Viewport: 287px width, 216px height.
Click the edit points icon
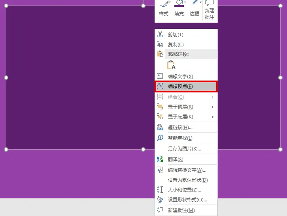(x=160, y=86)
